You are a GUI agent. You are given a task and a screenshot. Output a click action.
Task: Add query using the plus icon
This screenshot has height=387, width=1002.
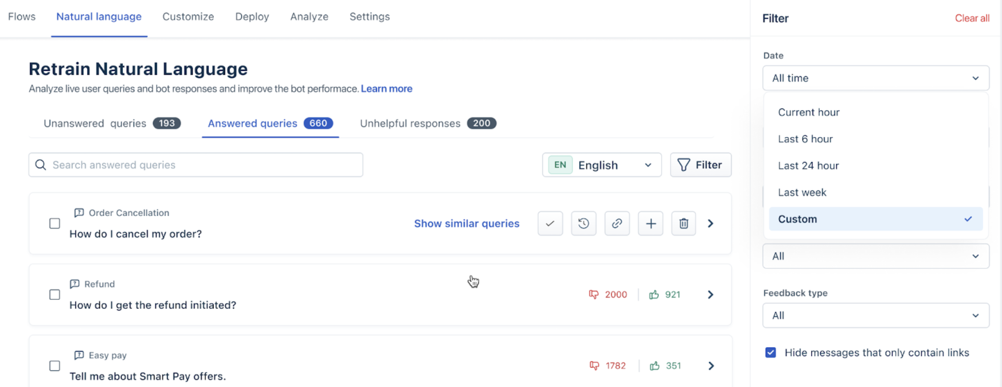coord(650,223)
